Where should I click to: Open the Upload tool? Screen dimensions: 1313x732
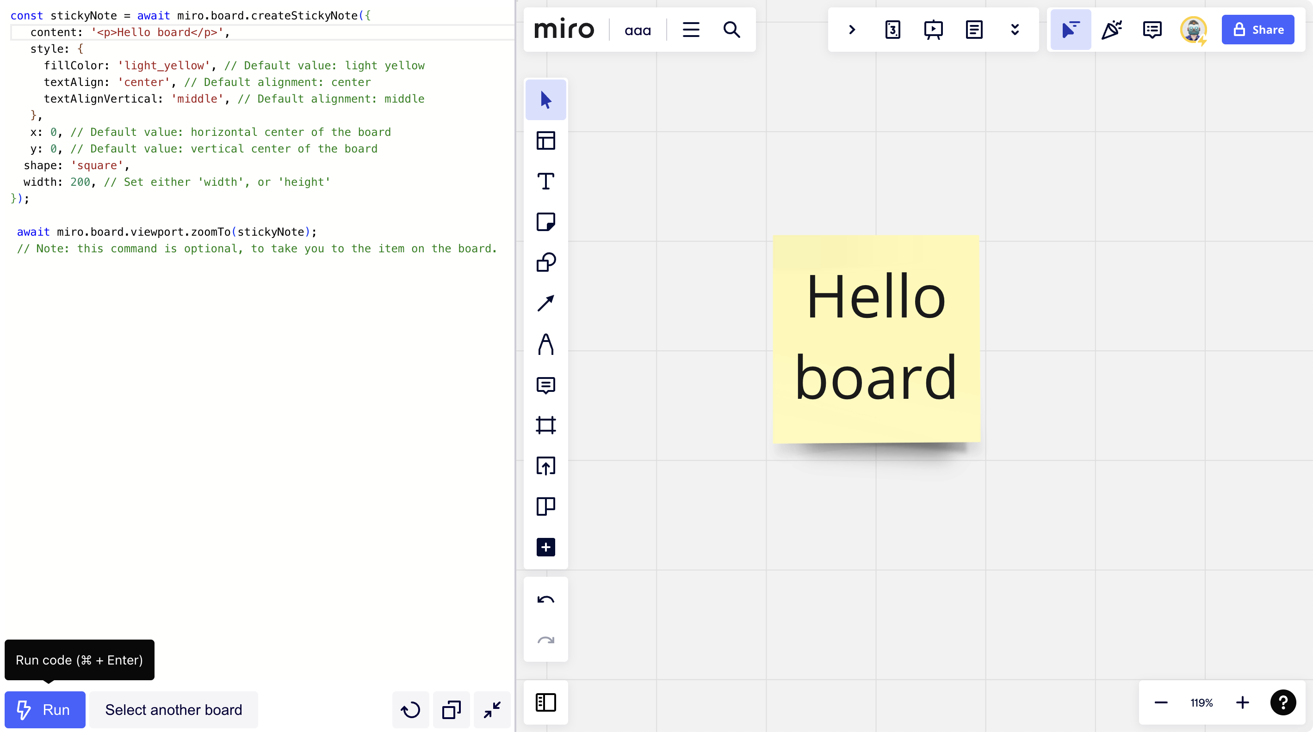545,466
